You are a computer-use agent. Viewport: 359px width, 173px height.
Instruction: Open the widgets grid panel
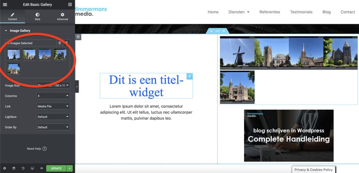click(x=70, y=4)
